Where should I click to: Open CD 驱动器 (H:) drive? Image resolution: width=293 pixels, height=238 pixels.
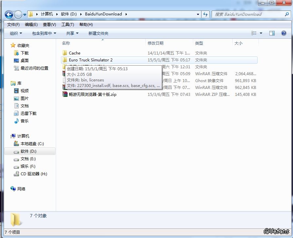point(34,174)
